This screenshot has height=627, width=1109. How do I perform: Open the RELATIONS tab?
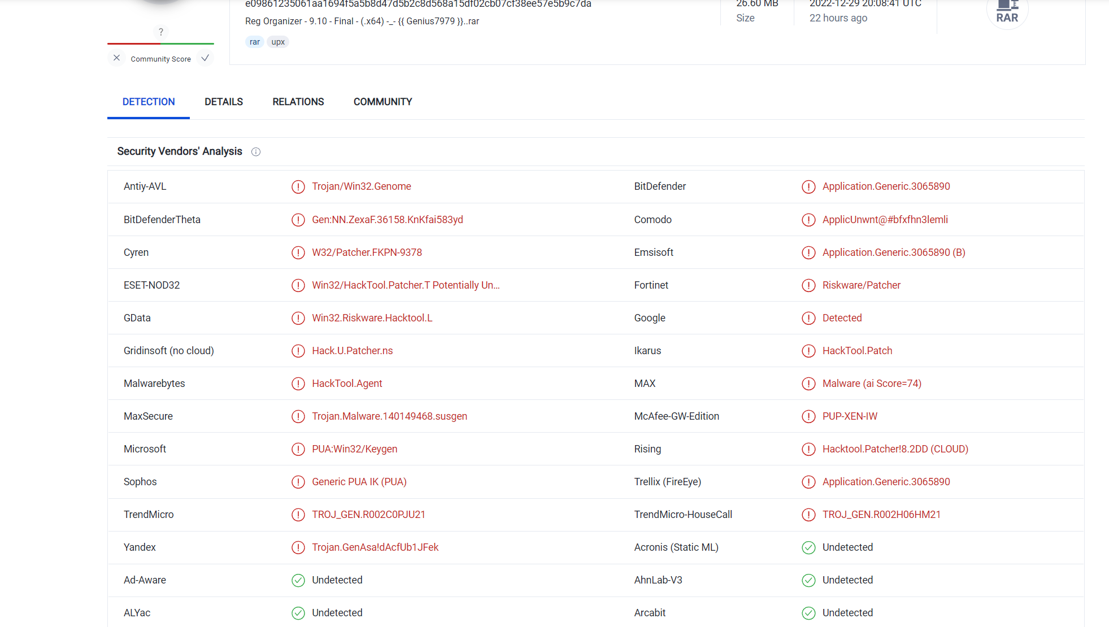pyautogui.click(x=298, y=102)
